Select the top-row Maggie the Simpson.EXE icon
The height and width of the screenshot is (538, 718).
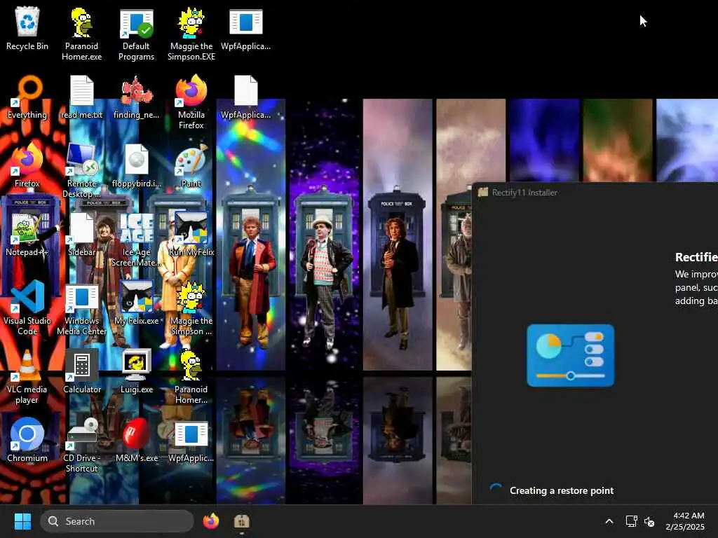[191, 34]
